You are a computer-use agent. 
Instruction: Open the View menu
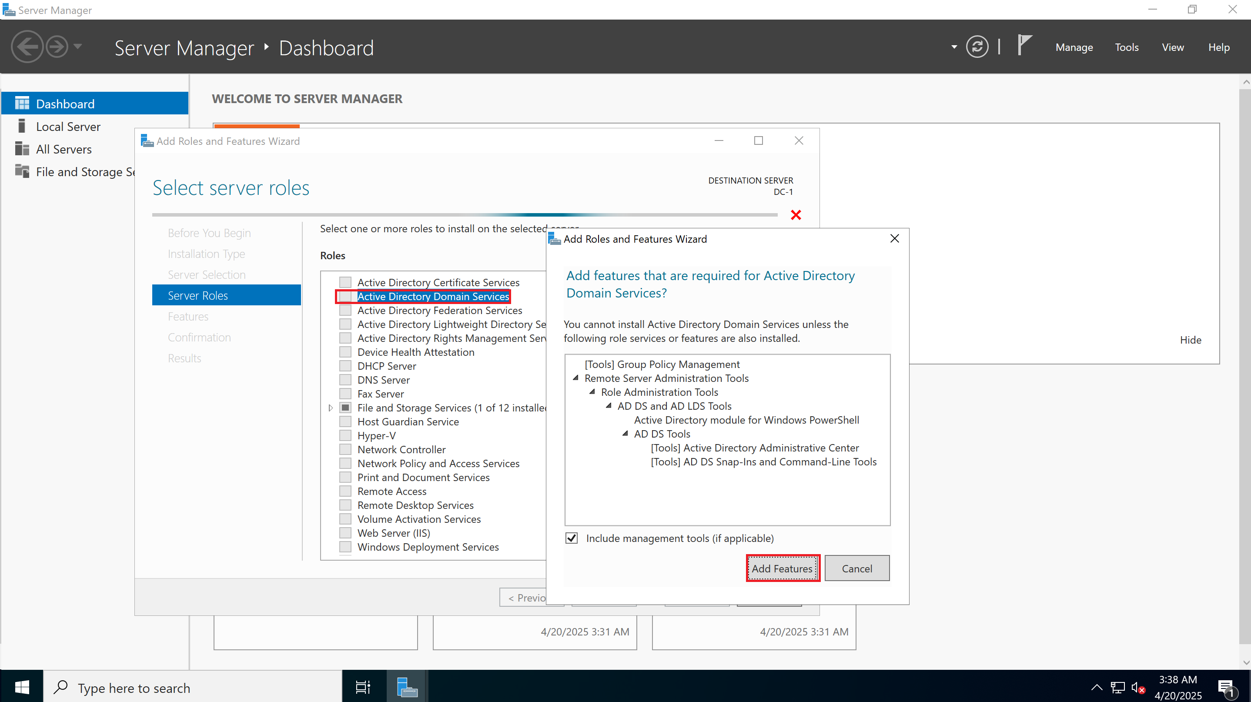tap(1172, 47)
